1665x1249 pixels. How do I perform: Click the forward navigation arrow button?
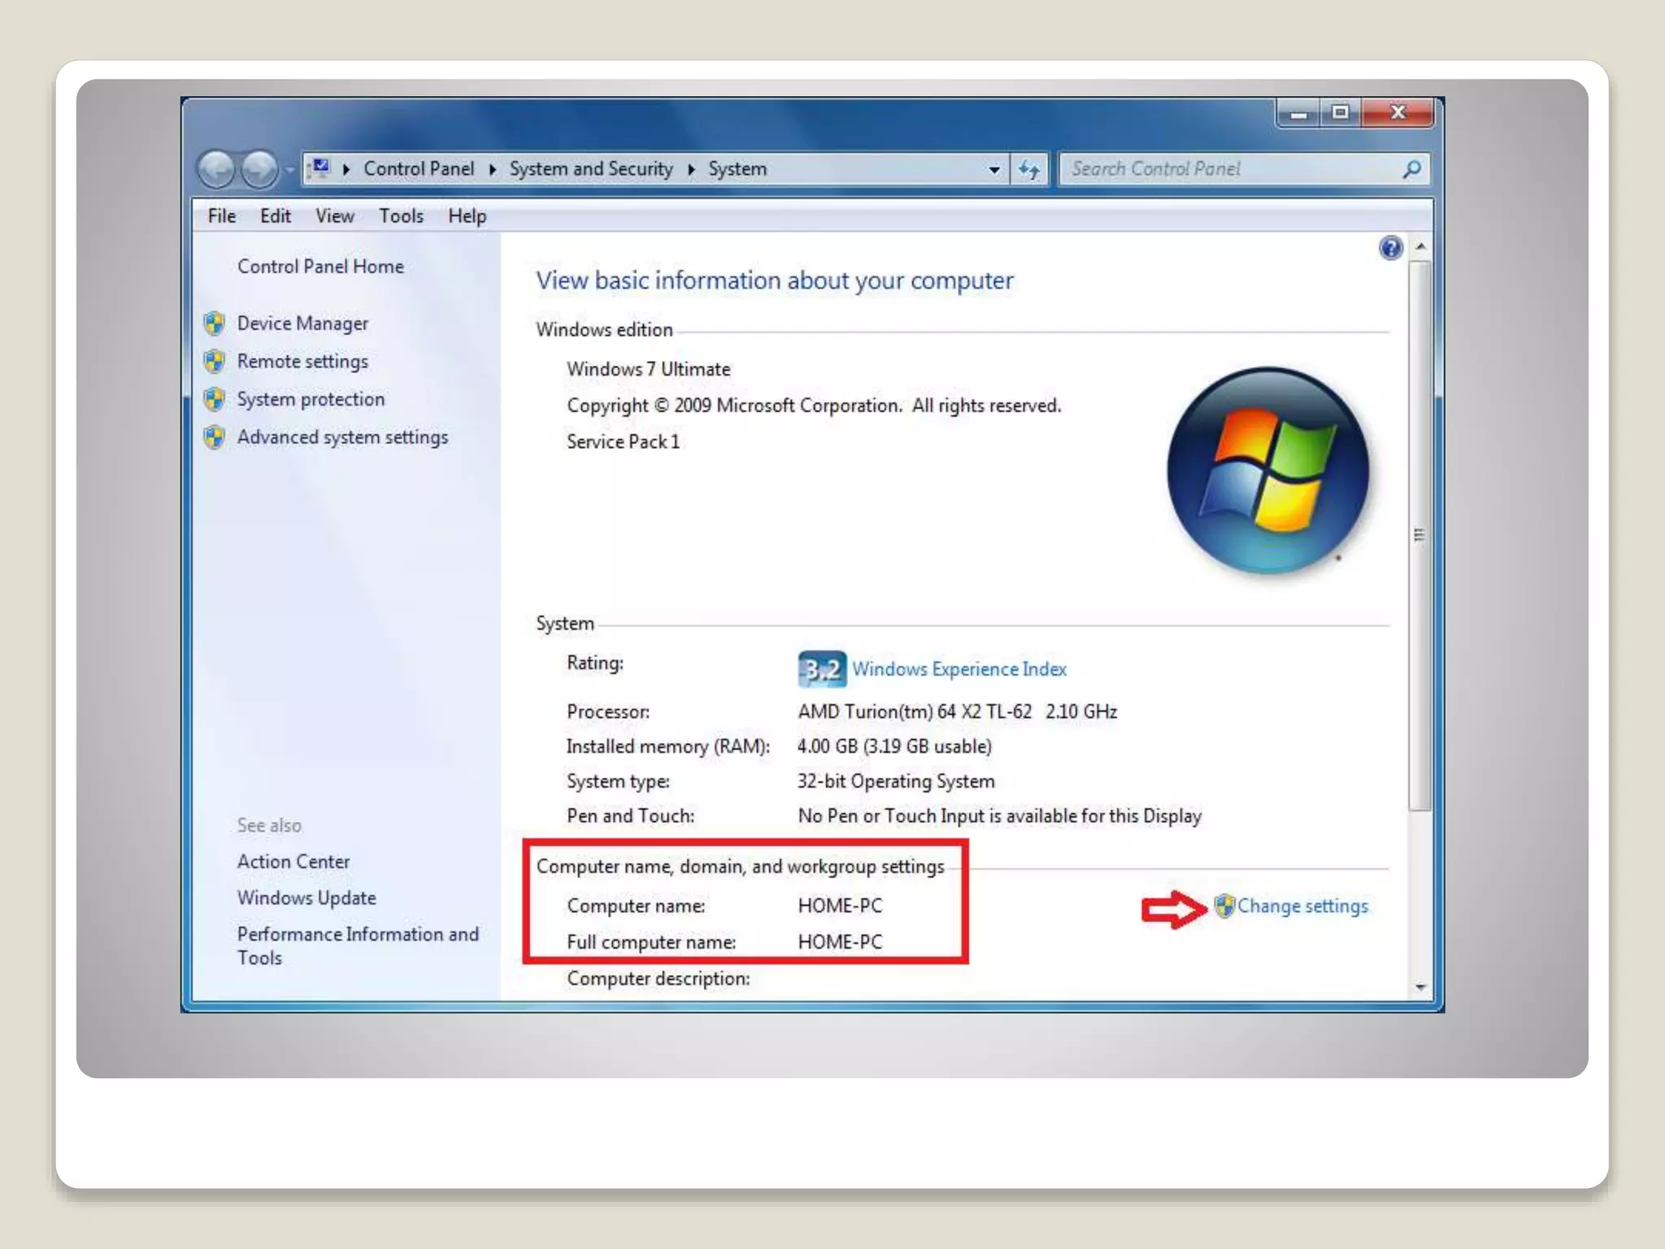260,169
